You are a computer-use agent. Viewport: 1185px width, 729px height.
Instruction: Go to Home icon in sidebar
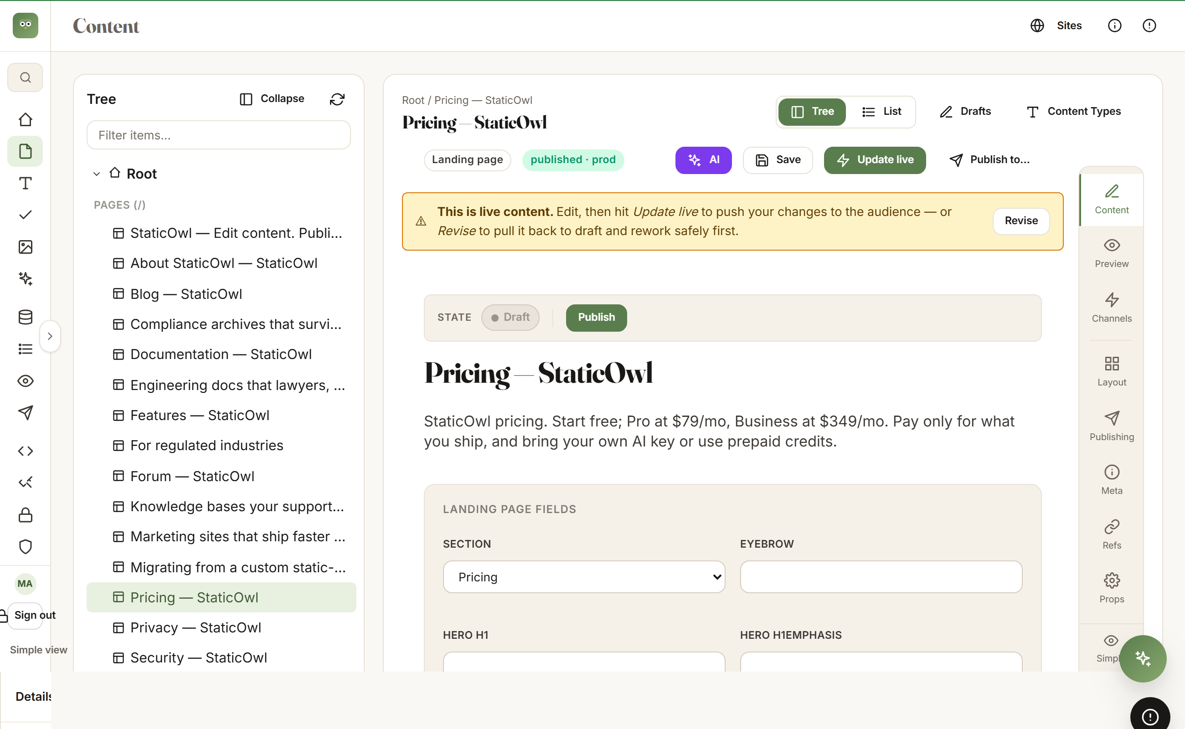[x=25, y=119]
